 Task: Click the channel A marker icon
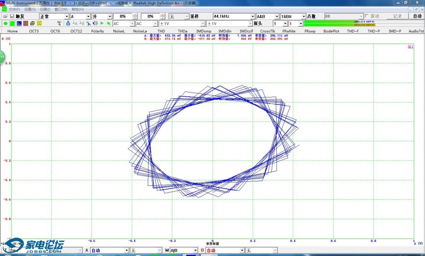[x=75, y=23]
